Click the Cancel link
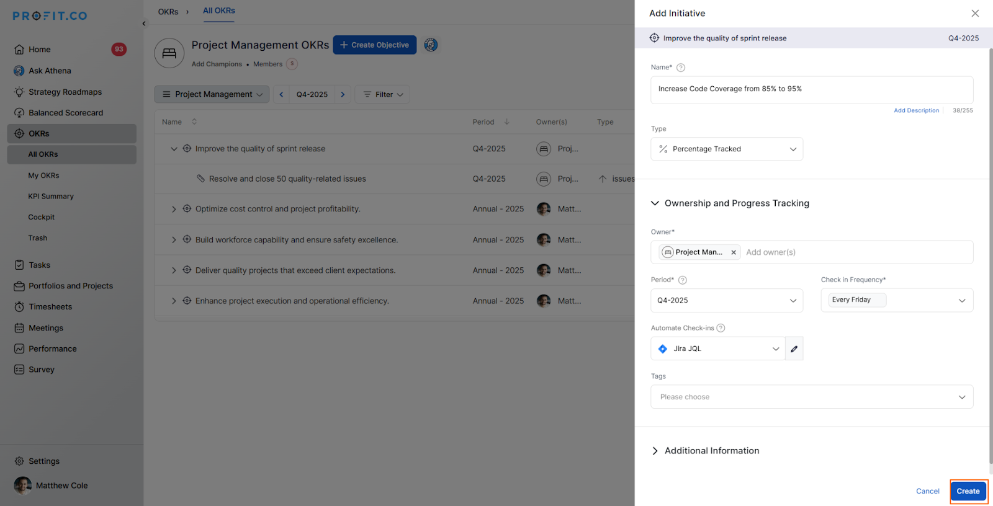993x506 pixels. tap(928, 491)
